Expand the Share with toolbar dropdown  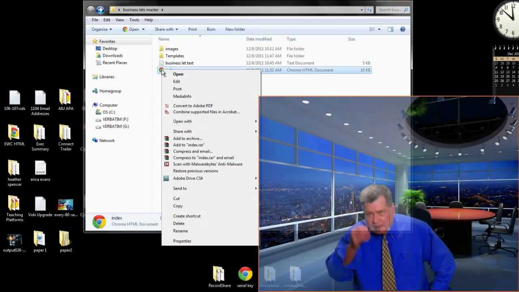pos(166,29)
